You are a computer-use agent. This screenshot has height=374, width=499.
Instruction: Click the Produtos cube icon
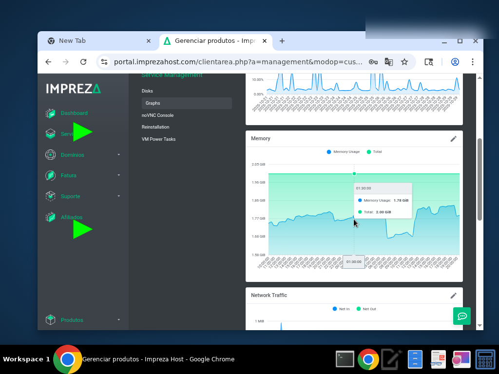pyautogui.click(x=50, y=319)
